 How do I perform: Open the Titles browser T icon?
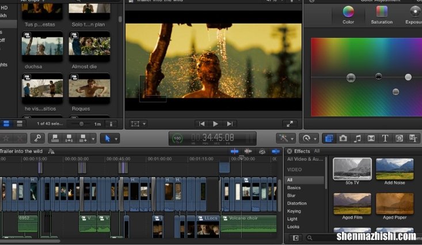coord(385,138)
